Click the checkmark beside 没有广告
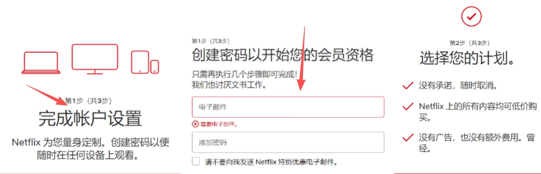The image size is (541, 174). point(408,138)
